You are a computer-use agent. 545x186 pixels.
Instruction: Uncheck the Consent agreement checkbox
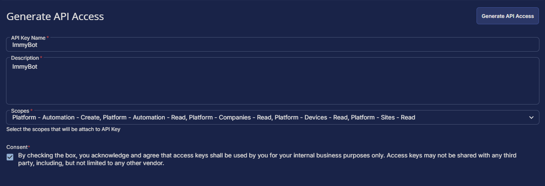tap(10, 157)
